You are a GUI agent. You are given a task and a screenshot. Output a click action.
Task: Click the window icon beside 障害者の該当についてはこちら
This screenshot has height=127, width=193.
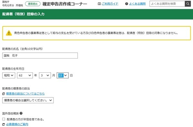[4, 94]
